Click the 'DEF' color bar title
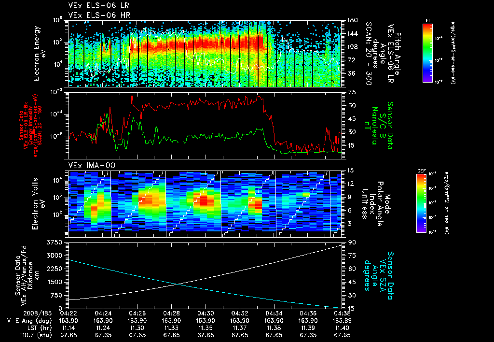The image size is (494, 342). (422, 171)
